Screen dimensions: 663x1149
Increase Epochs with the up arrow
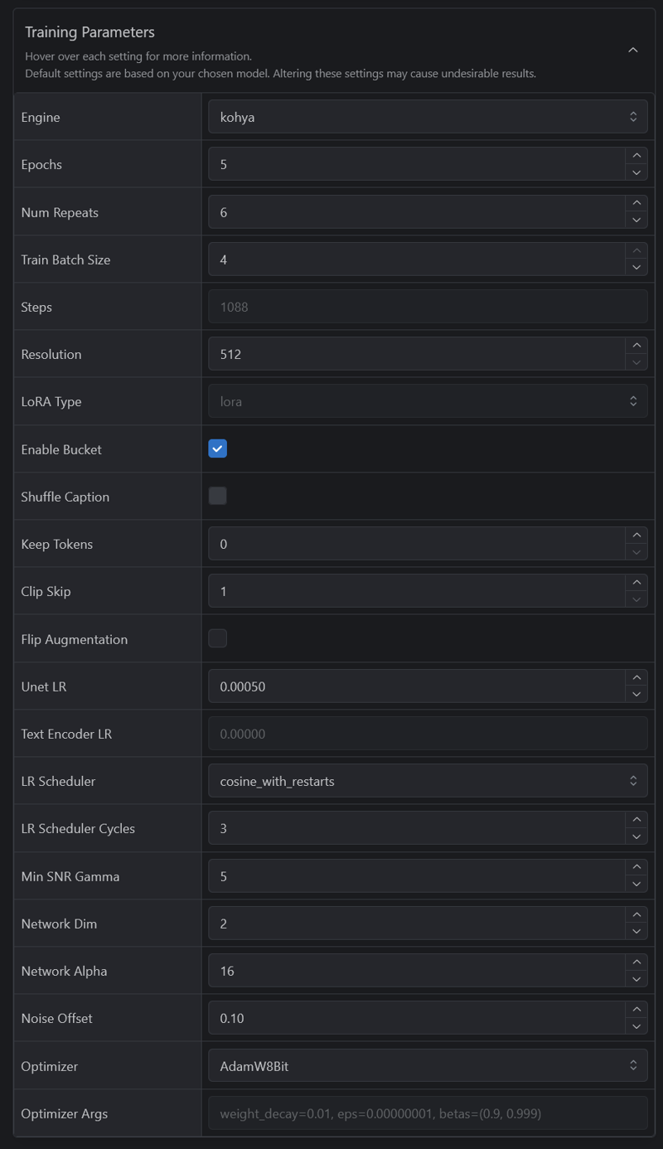(x=636, y=156)
